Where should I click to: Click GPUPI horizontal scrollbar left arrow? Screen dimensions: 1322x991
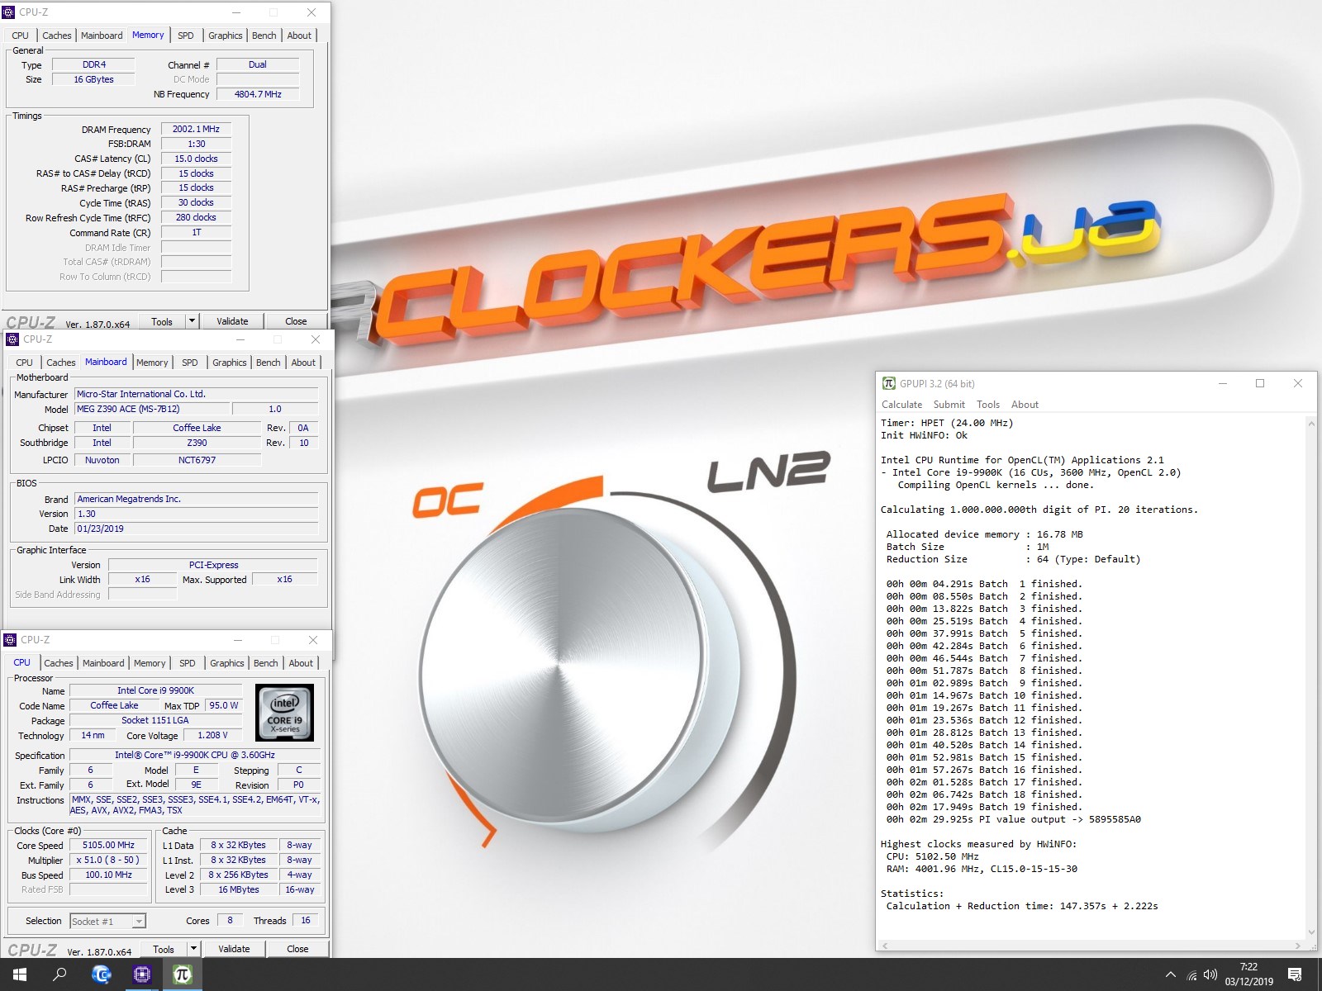[885, 946]
